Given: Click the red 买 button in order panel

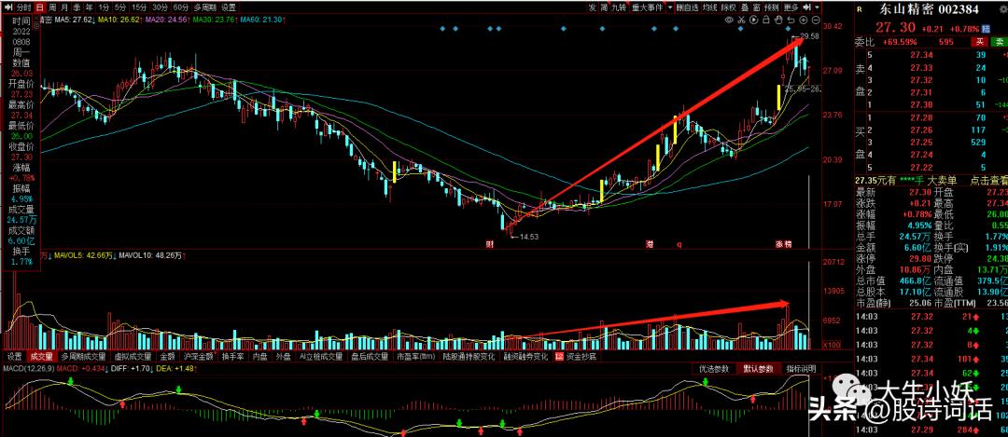Looking at the screenshot, I should tap(980, 42).
